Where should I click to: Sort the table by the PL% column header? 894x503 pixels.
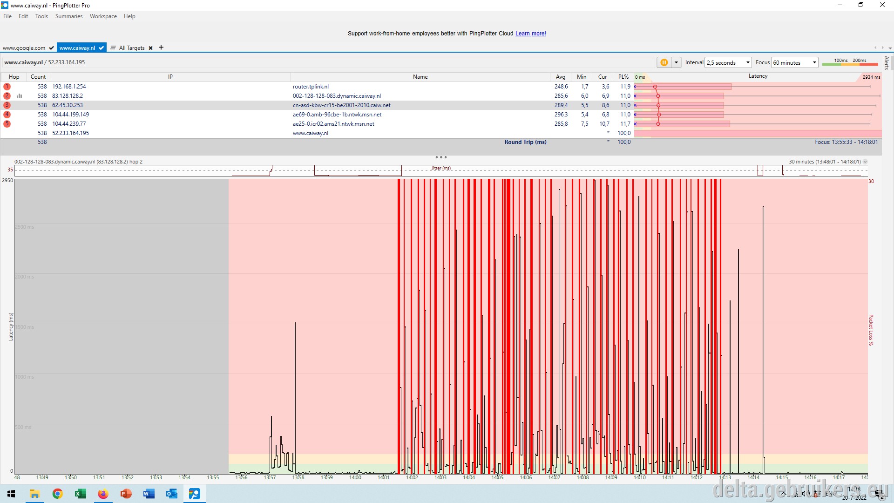click(x=623, y=77)
